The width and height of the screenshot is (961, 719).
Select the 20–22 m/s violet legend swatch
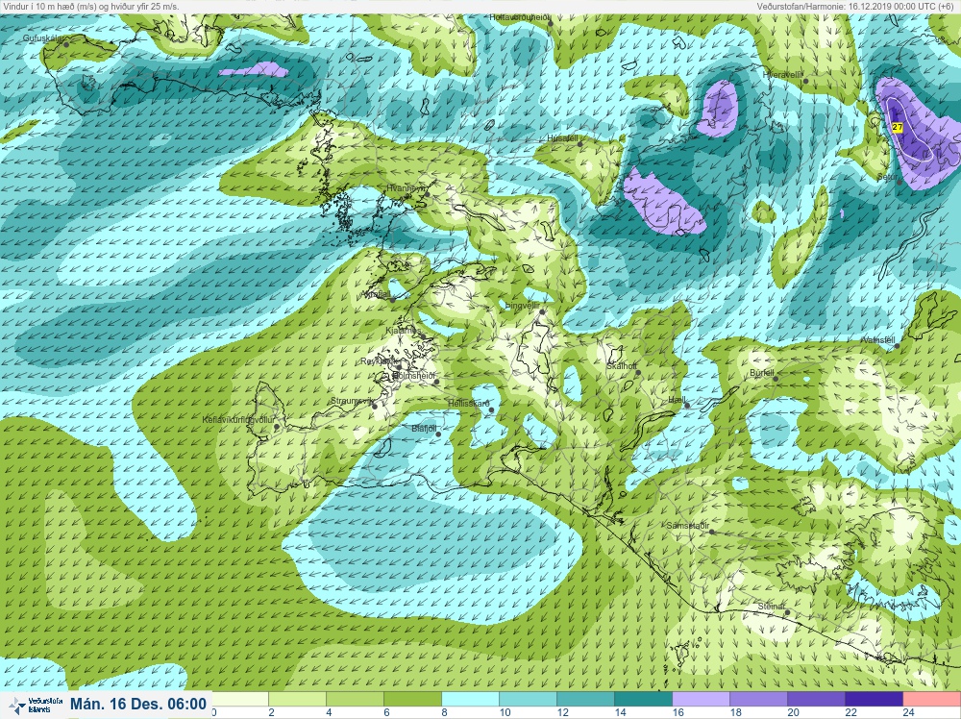coord(816,699)
